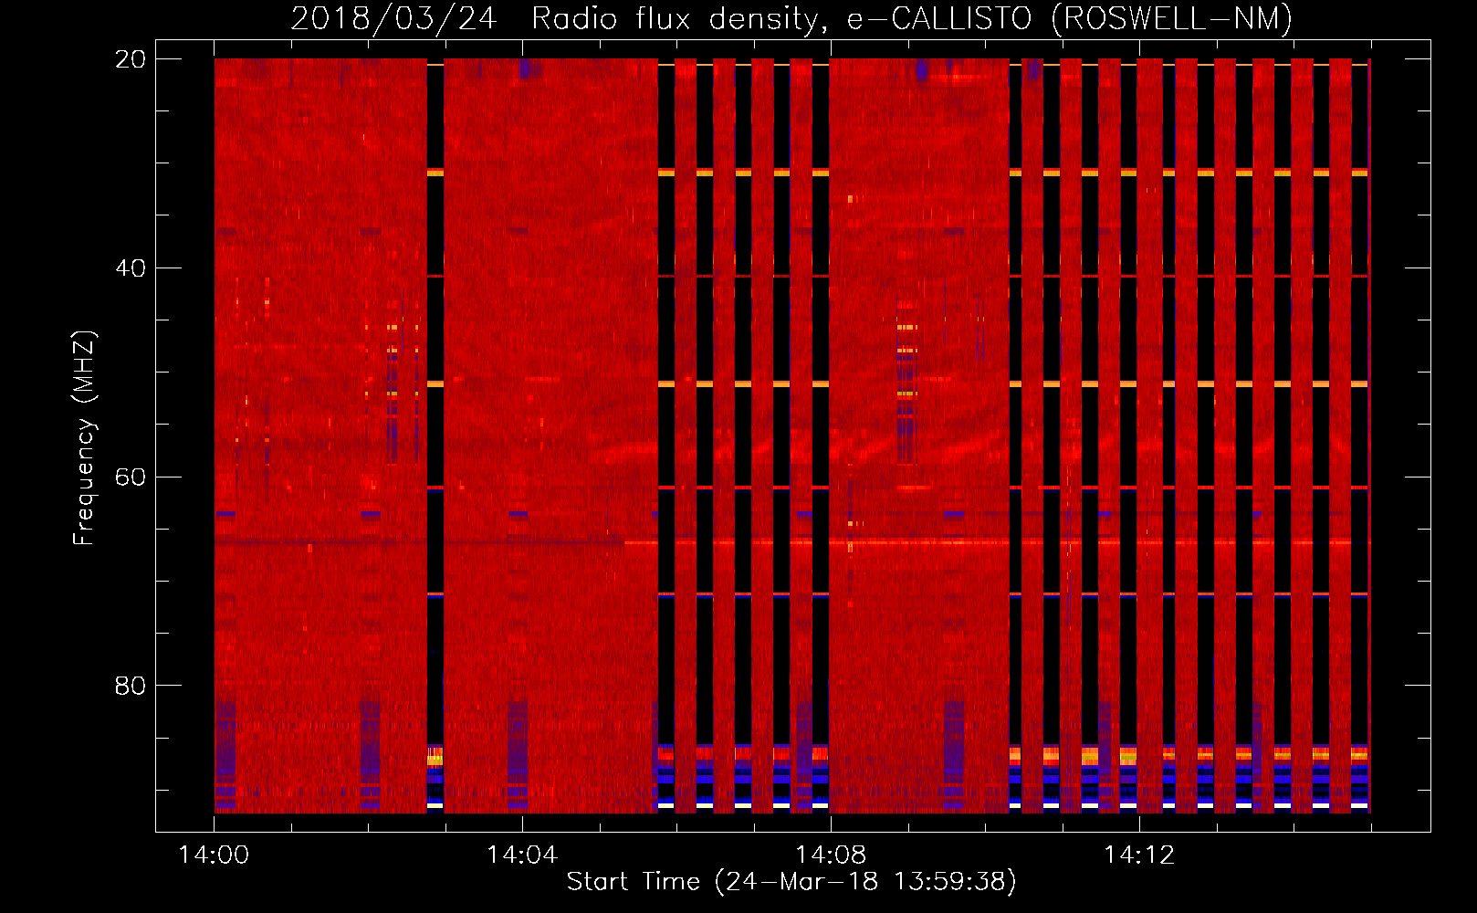Click the '40' frequency tick label

(x=131, y=268)
